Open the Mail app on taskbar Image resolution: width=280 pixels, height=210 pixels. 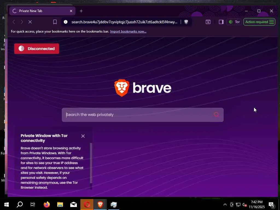[73, 205]
